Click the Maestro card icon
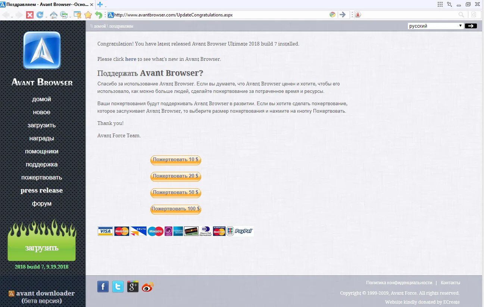The image size is (484, 307). tap(156, 231)
